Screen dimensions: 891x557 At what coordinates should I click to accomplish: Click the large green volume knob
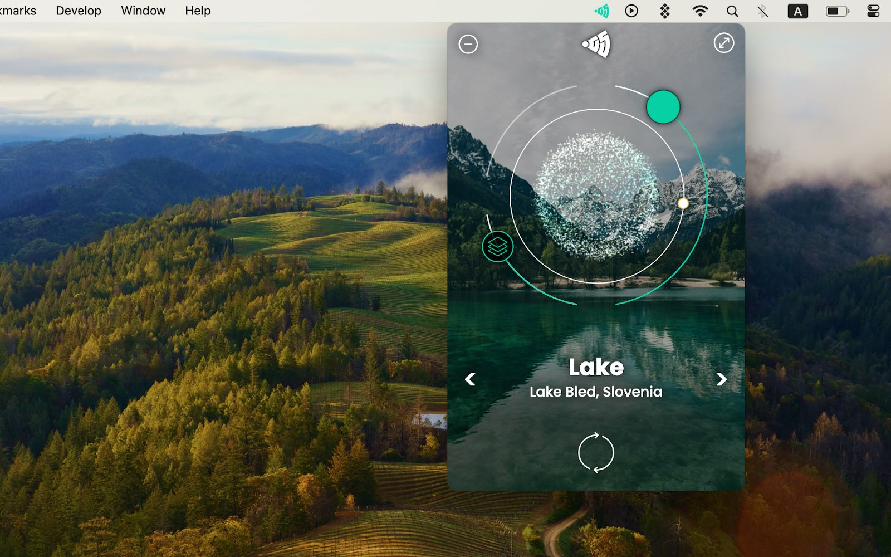[x=663, y=107]
